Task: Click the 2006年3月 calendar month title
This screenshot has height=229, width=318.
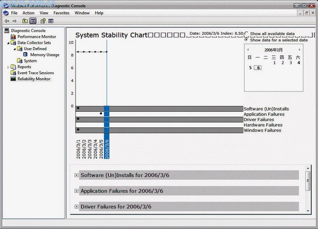Action: click(273, 50)
